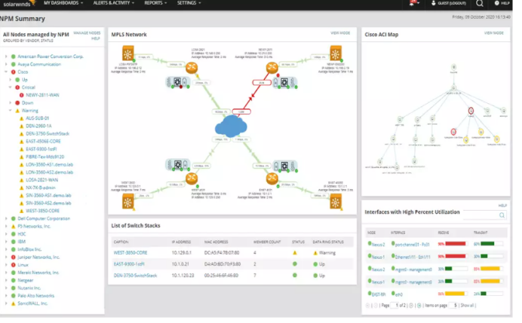This screenshot has height=323, width=522.
Task: Click the EAST-4331 router icon in MPLS map
Action: tap(272, 178)
